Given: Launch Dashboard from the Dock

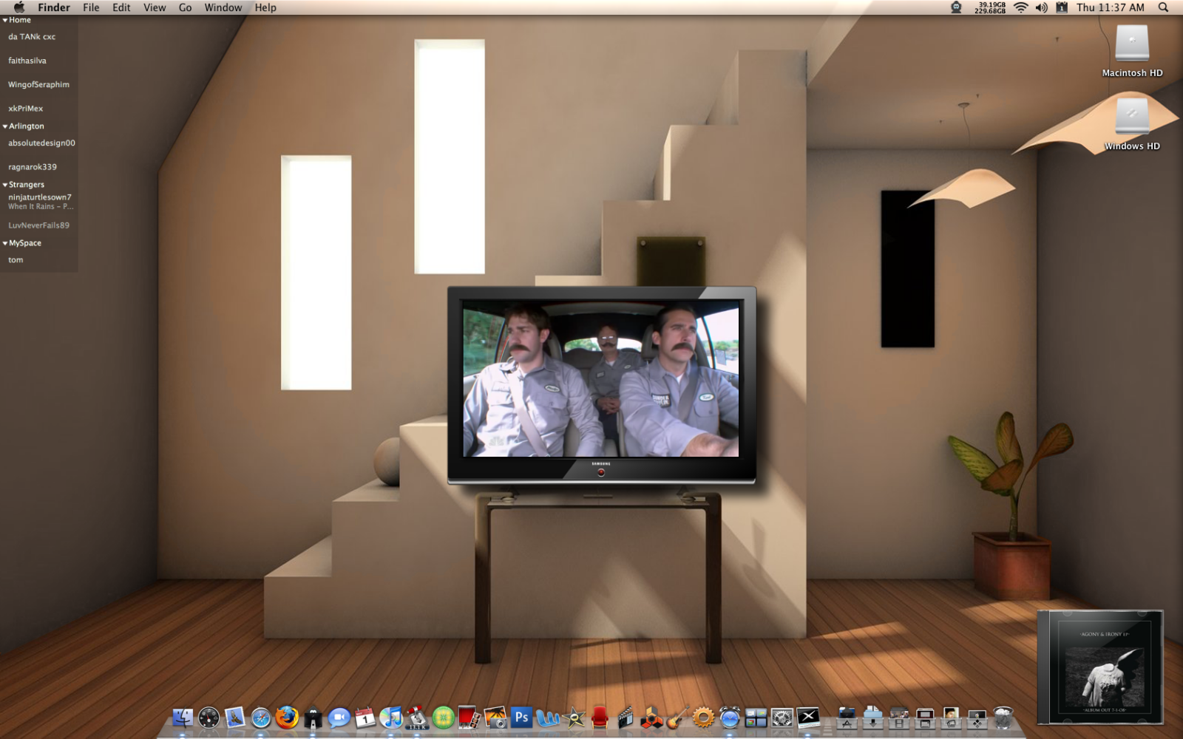Looking at the screenshot, I should 209,717.
